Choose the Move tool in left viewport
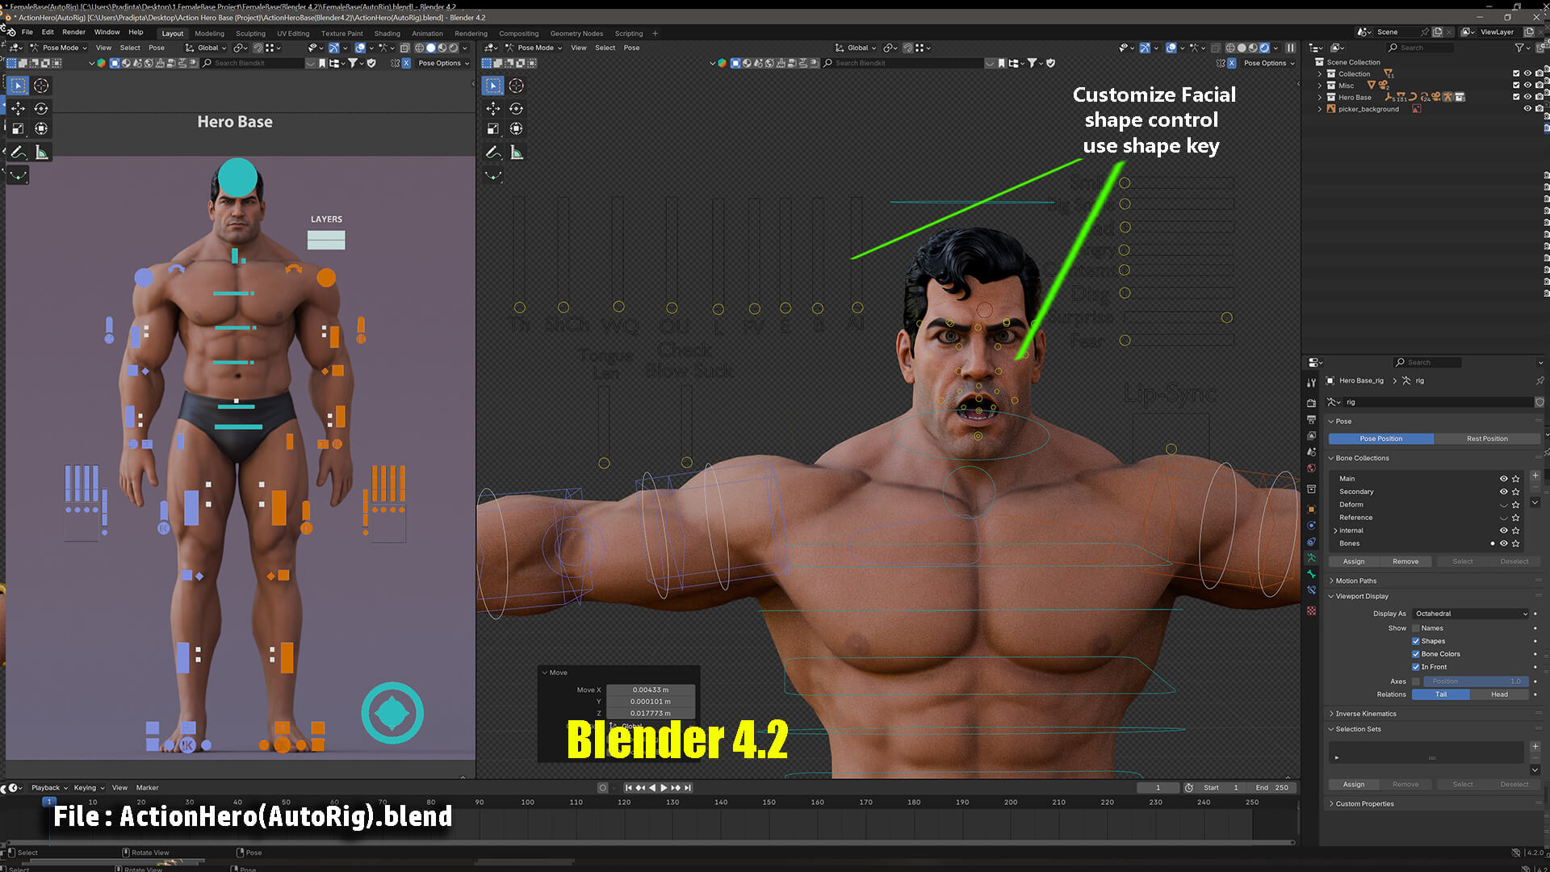Image resolution: width=1550 pixels, height=872 pixels. (18, 108)
